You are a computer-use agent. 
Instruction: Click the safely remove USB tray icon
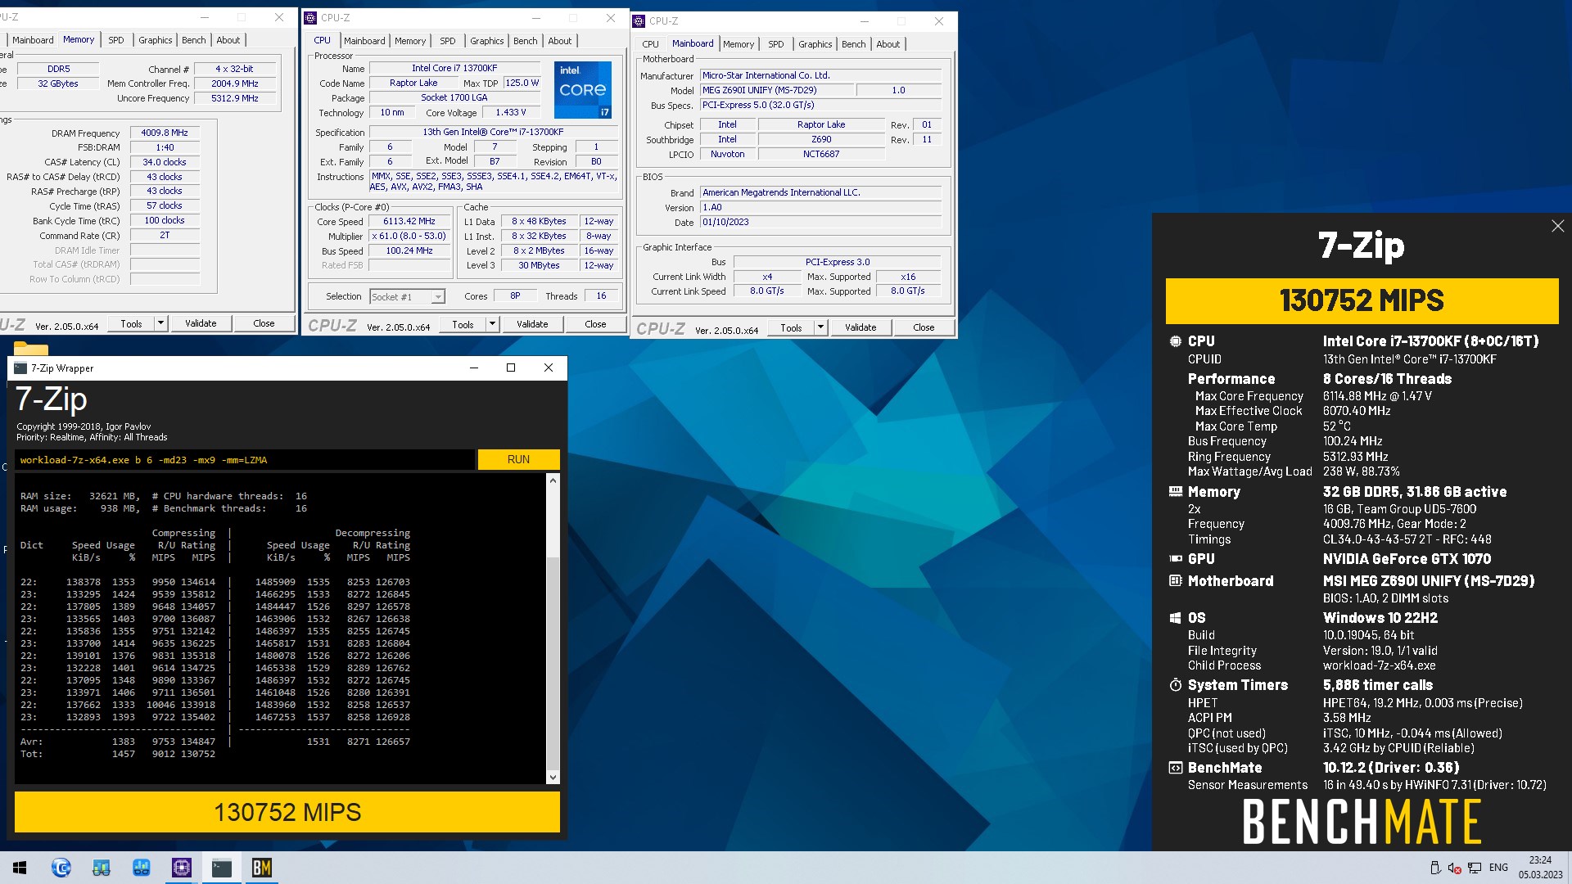click(x=1435, y=868)
